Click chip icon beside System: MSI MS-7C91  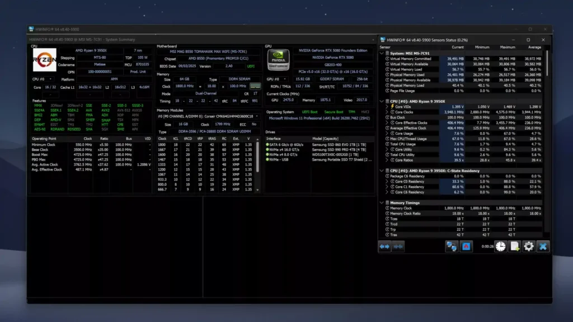(x=387, y=53)
